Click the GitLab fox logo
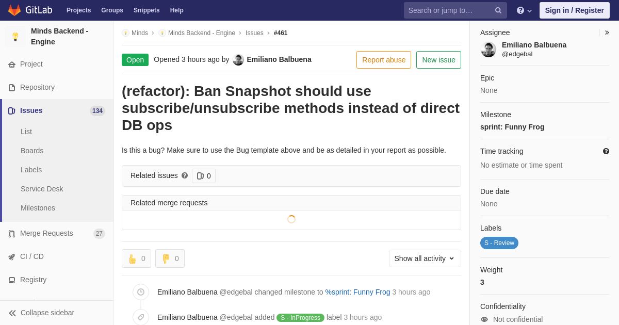This screenshot has width=619, height=325. [x=14, y=10]
